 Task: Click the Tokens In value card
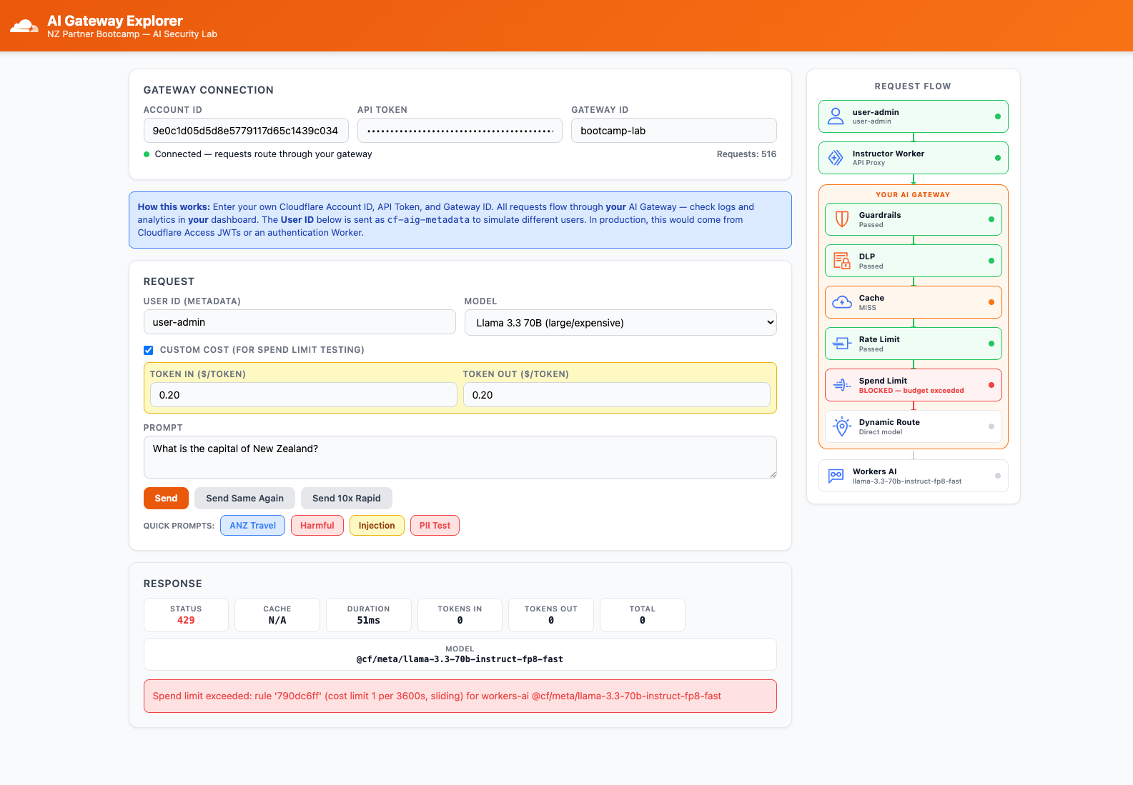tap(460, 615)
